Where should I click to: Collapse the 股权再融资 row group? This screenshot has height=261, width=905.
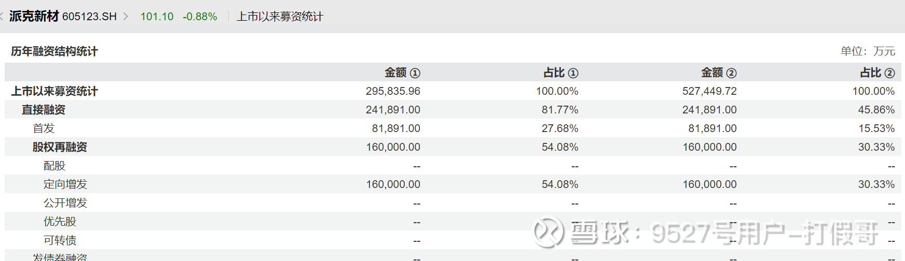point(60,147)
